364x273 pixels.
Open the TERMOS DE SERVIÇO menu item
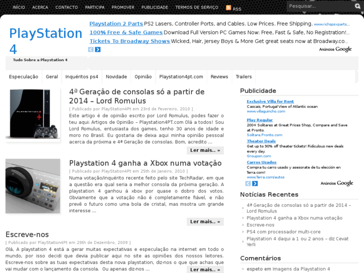[197, 7]
